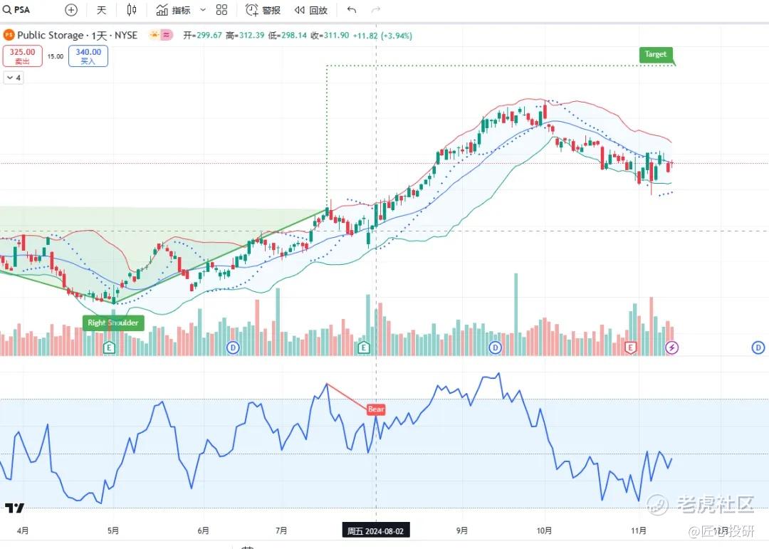Select the Right Shoulder pattern label

[x=113, y=323]
